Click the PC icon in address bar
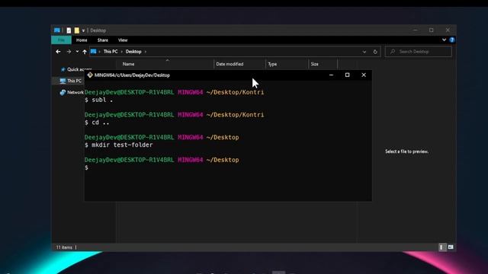 click(x=93, y=52)
